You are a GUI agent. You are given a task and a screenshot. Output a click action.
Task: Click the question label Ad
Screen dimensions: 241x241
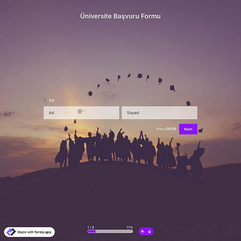[51, 100]
